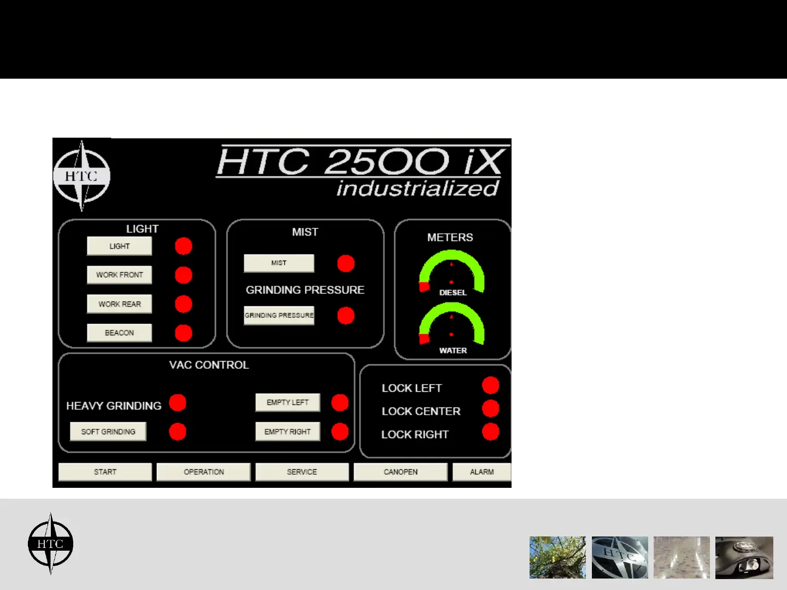Click the GRINDING PRESSURE section heading
The image size is (787, 590).
(305, 290)
